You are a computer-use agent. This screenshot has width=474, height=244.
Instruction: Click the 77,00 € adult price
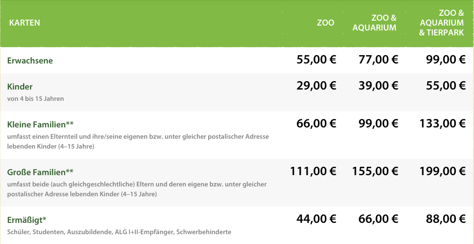coord(378,60)
